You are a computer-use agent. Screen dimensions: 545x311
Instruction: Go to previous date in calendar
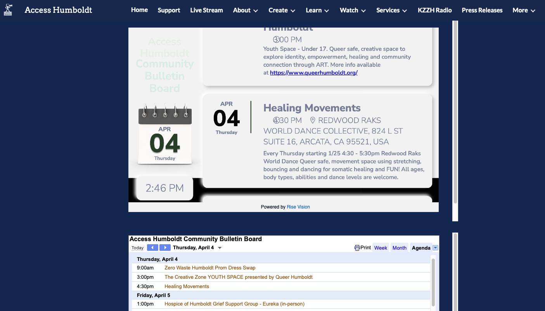[152, 248]
